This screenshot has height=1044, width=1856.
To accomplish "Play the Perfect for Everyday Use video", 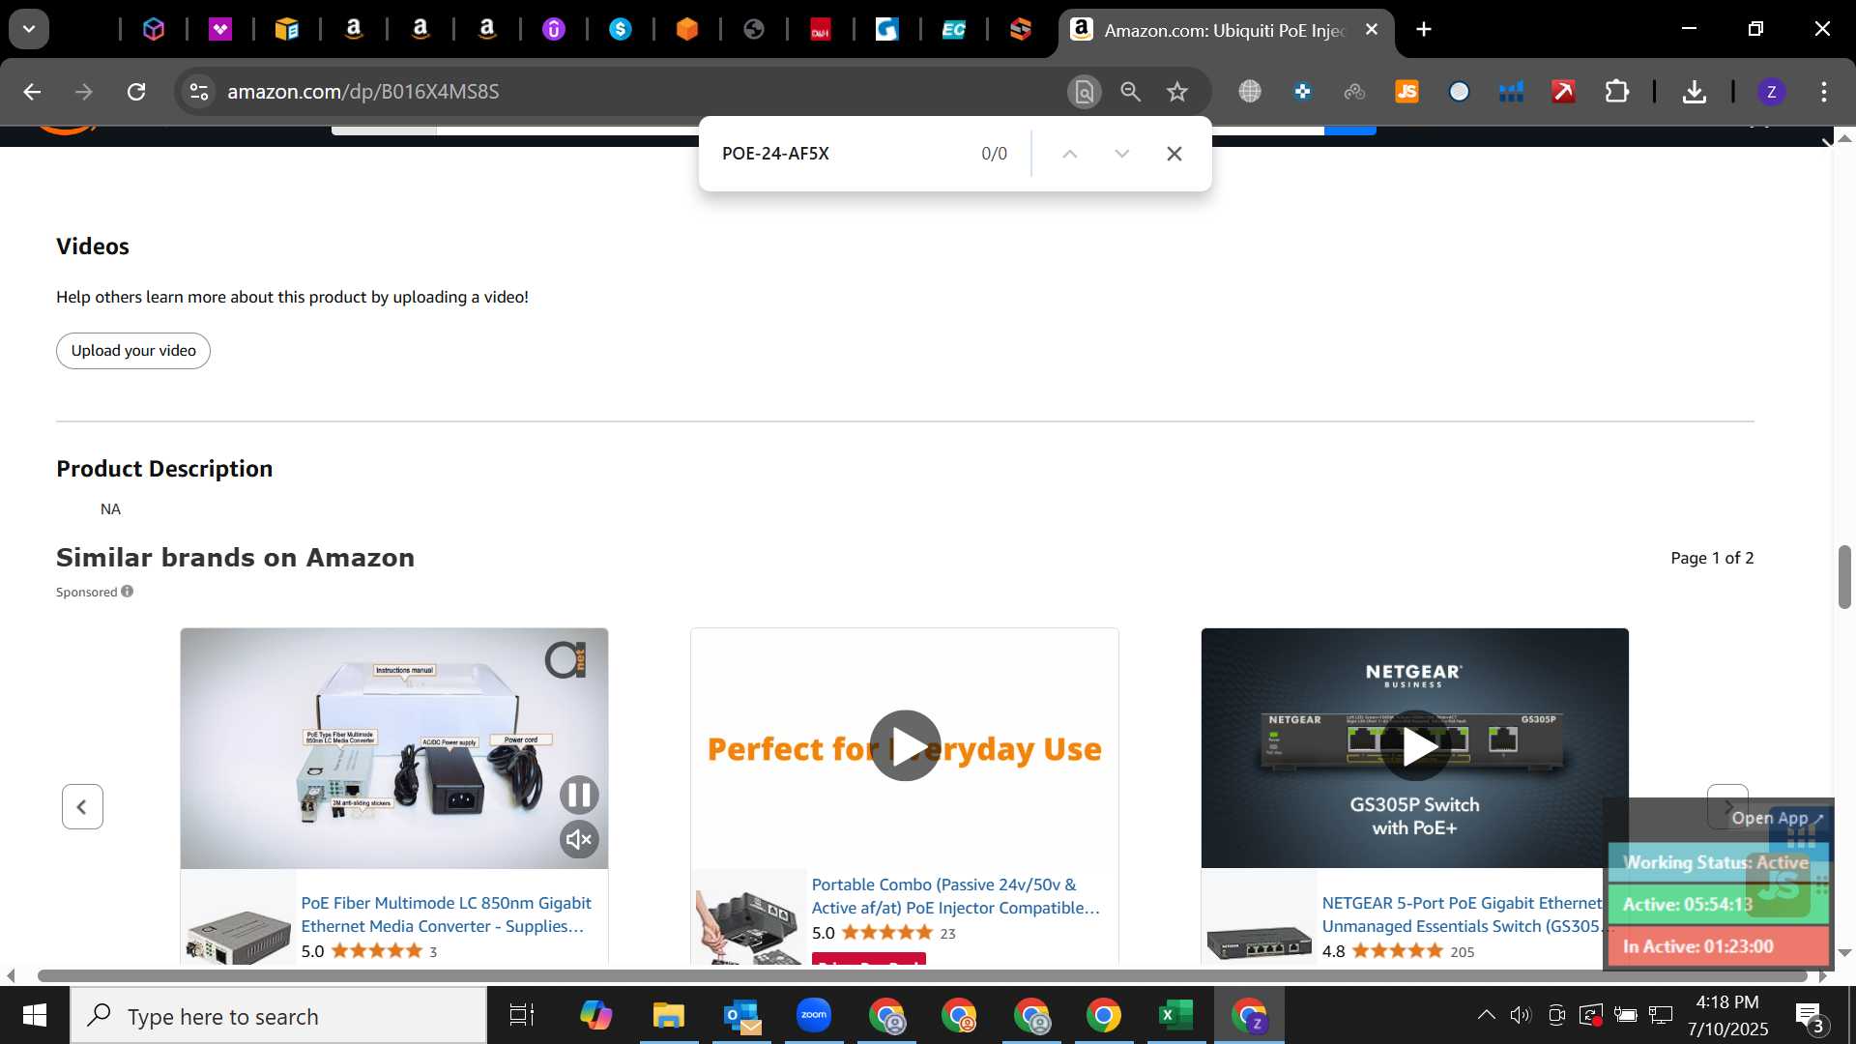I will click(905, 746).
